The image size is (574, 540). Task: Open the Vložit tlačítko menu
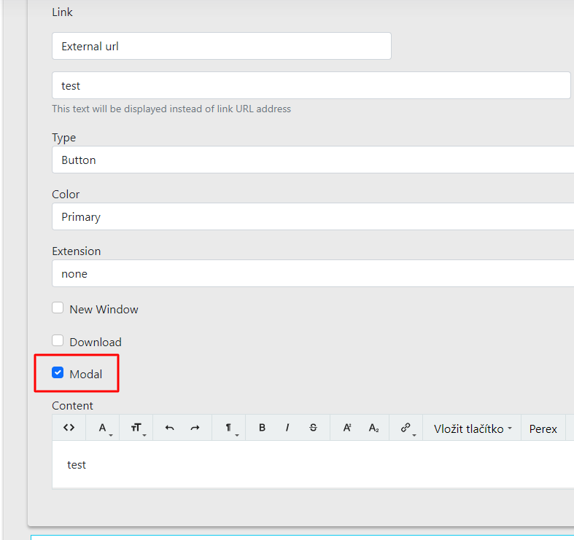(x=471, y=429)
